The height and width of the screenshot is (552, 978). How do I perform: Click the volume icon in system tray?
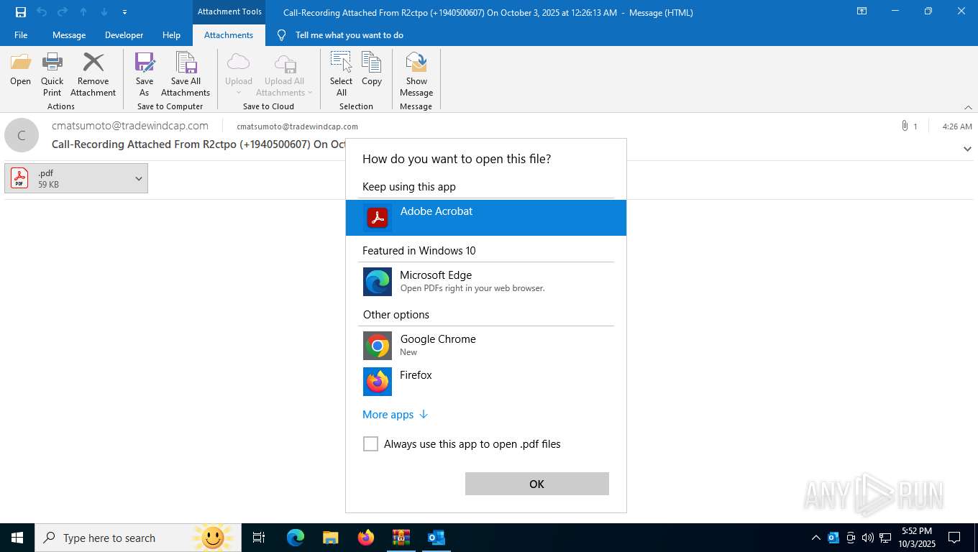click(867, 538)
